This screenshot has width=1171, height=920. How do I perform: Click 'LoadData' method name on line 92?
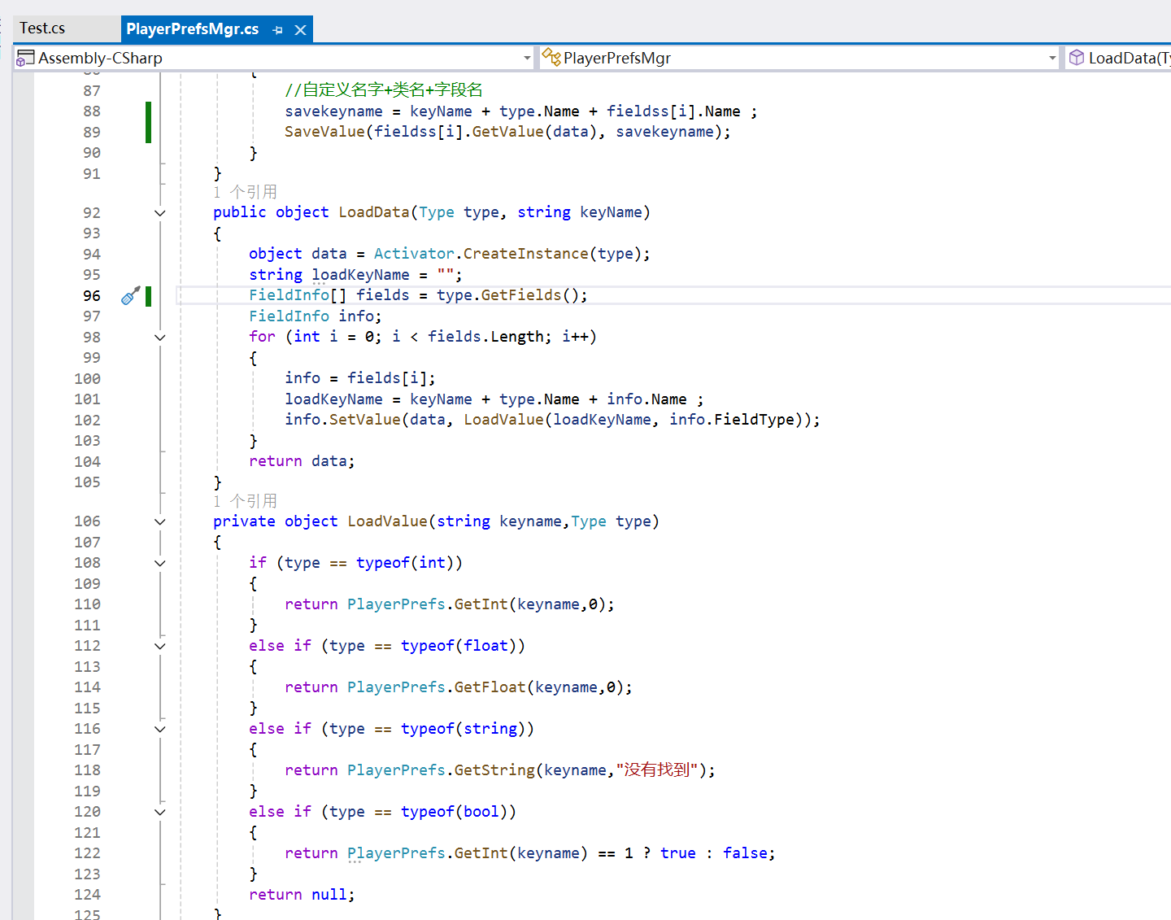pos(374,212)
